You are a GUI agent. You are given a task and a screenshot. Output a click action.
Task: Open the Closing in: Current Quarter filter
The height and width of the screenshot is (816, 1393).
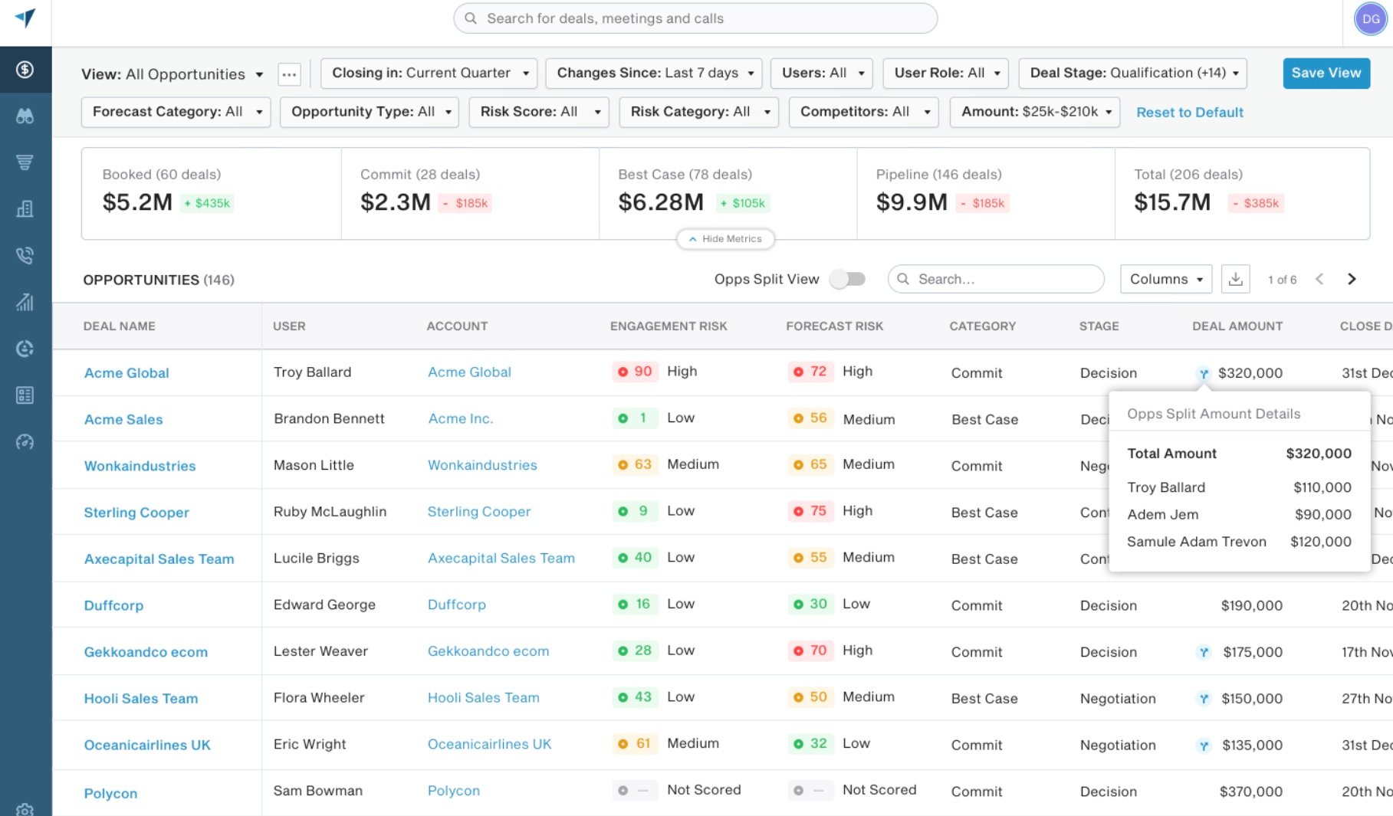pos(429,73)
